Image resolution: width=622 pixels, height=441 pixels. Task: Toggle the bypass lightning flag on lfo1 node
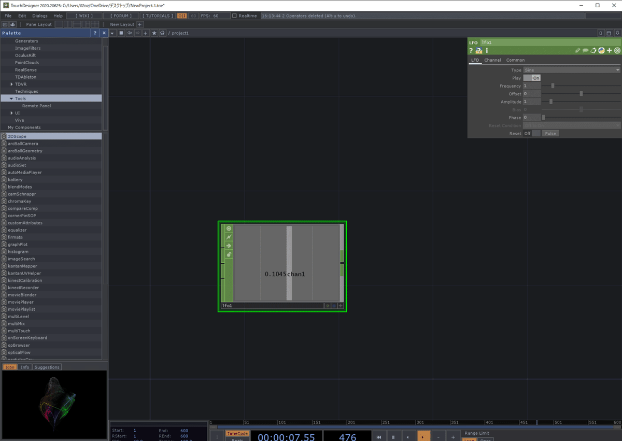coord(229,237)
